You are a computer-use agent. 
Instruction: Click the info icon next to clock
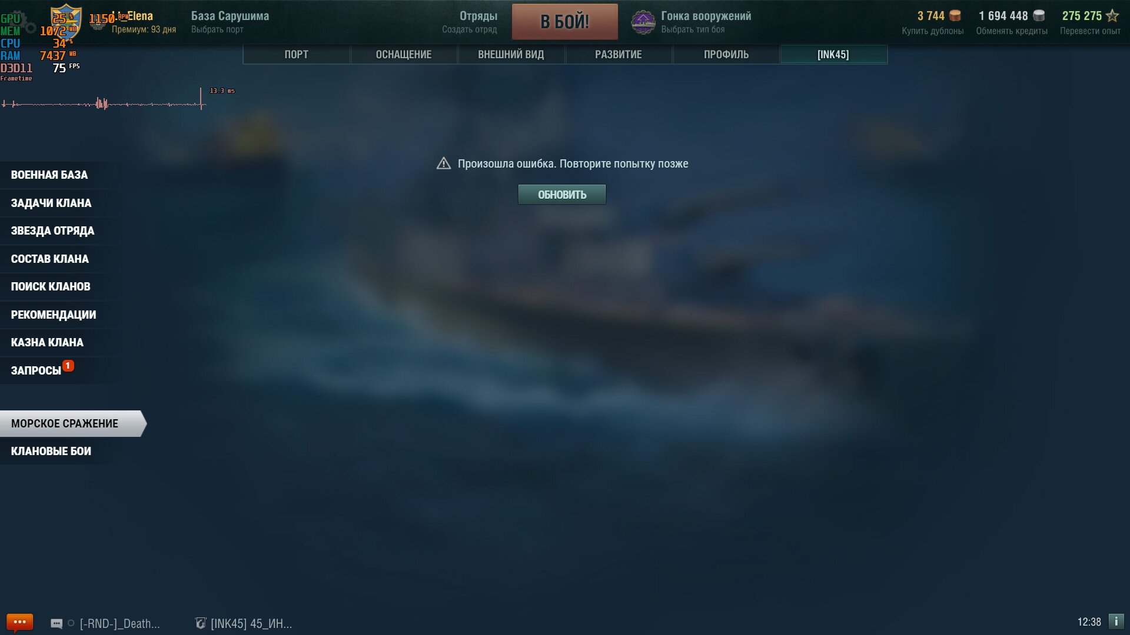point(1116,621)
